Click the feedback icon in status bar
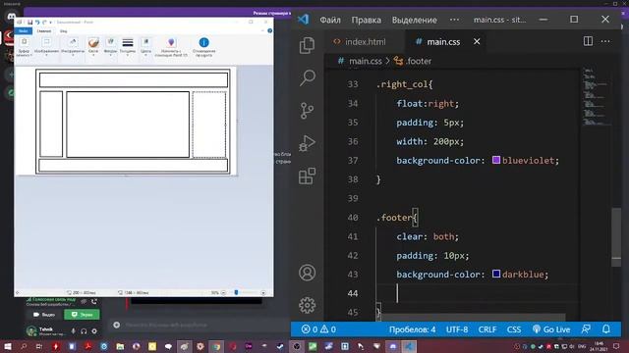This screenshot has height=353, width=629. [586, 329]
